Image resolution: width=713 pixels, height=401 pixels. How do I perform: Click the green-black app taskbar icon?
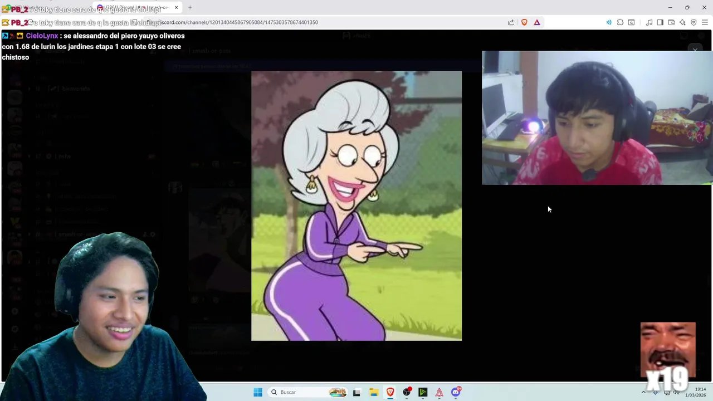point(423,392)
